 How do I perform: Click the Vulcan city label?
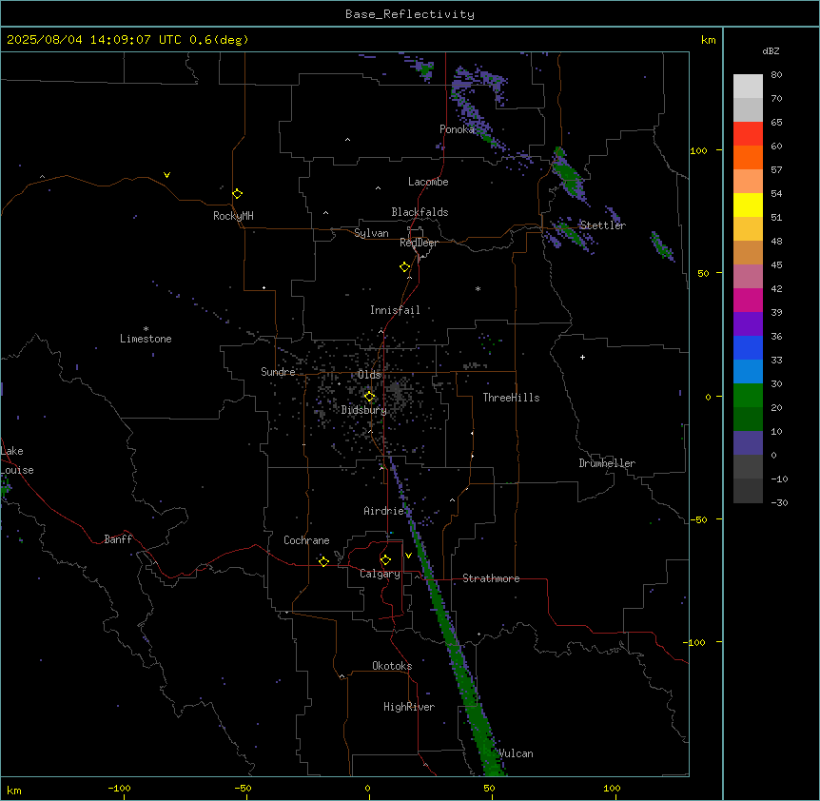[x=517, y=753]
